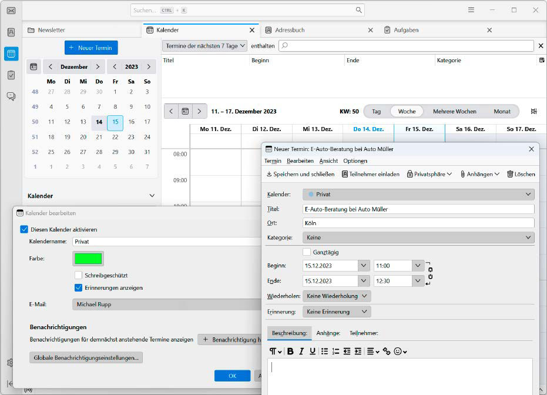547x395 pixels.
Task: Jump to today in mini-month calendar
Action: pyautogui.click(x=34, y=66)
